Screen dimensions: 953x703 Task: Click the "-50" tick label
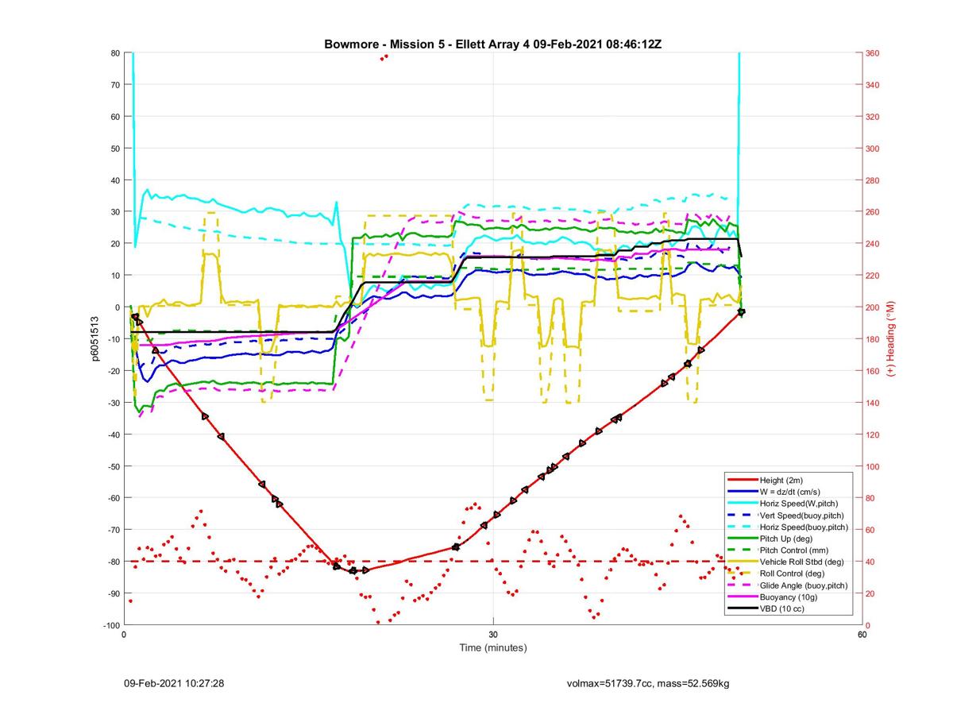tap(114, 466)
